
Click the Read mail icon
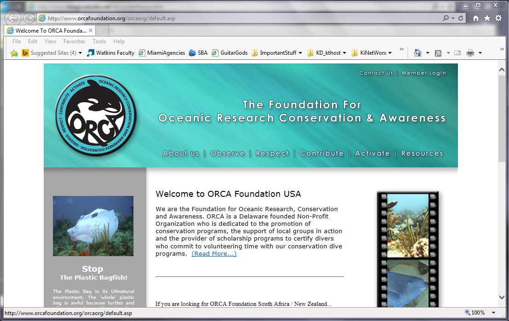point(457,53)
